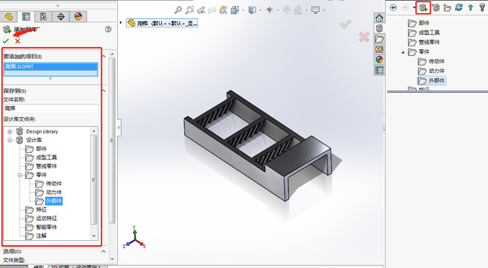Collapse the 零件 folder in the folder tree
488x268 pixels.
click(x=20, y=176)
